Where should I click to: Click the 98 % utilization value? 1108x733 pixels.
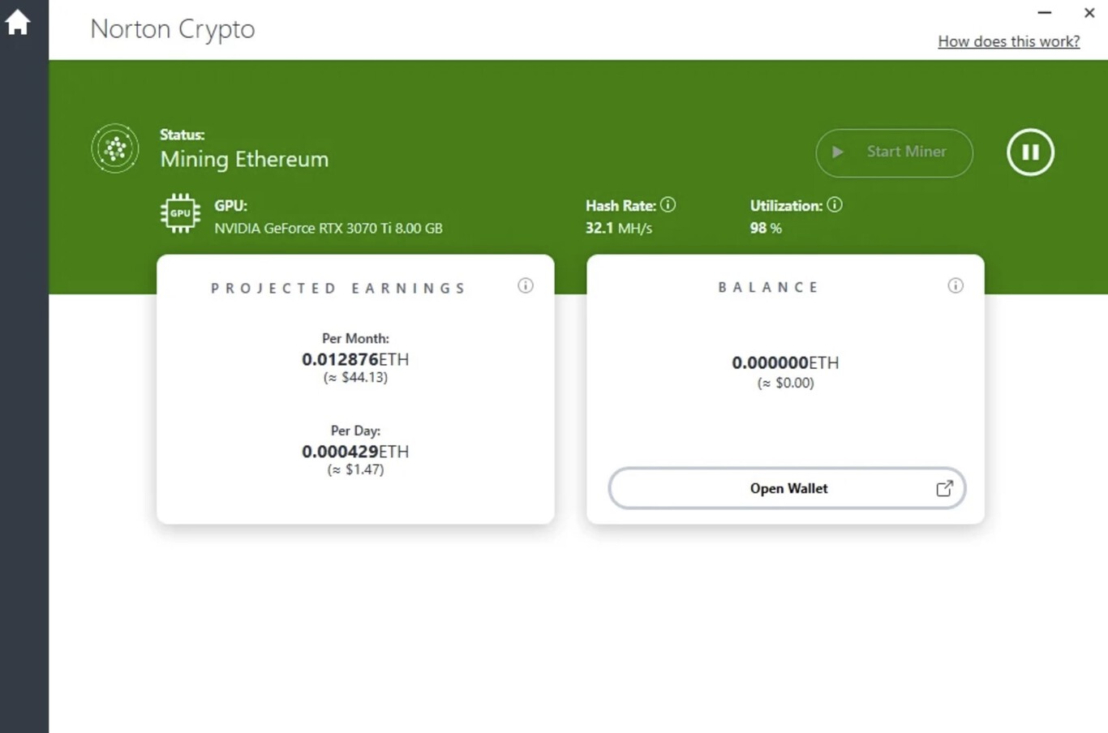(766, 229)
